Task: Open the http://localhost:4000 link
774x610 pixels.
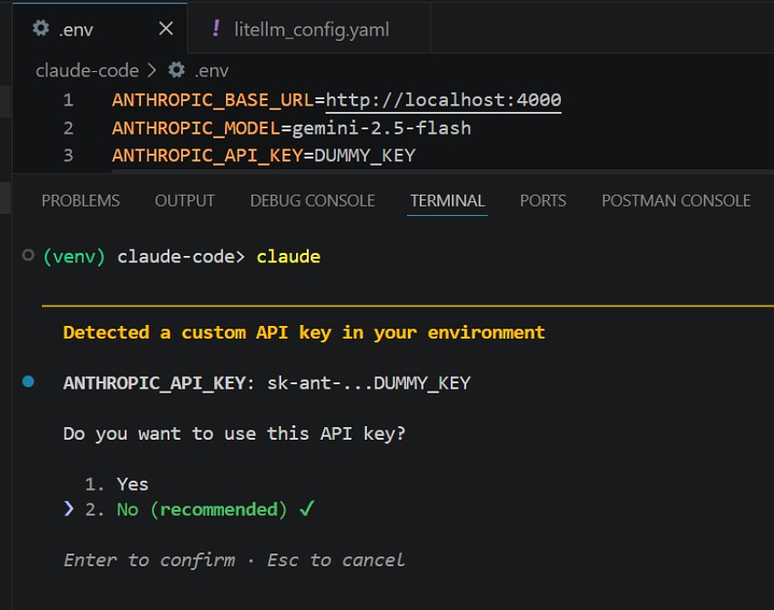Action: tap(443, 100)
